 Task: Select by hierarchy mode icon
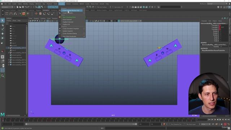coord(36,7)
